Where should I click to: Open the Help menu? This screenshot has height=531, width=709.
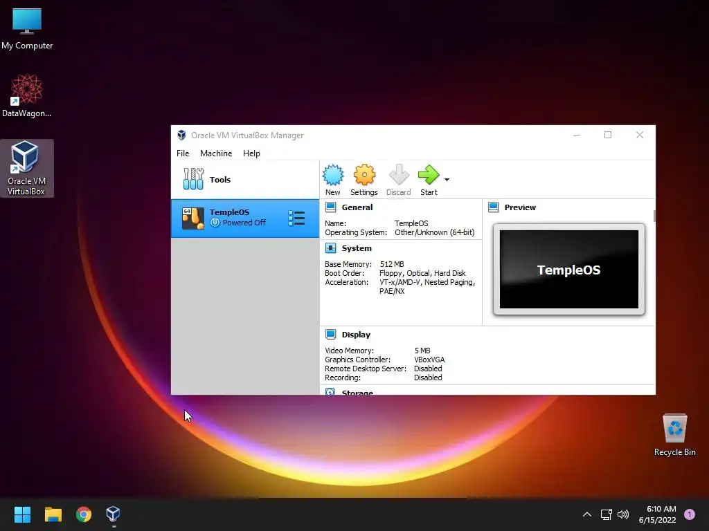[251, 153]
